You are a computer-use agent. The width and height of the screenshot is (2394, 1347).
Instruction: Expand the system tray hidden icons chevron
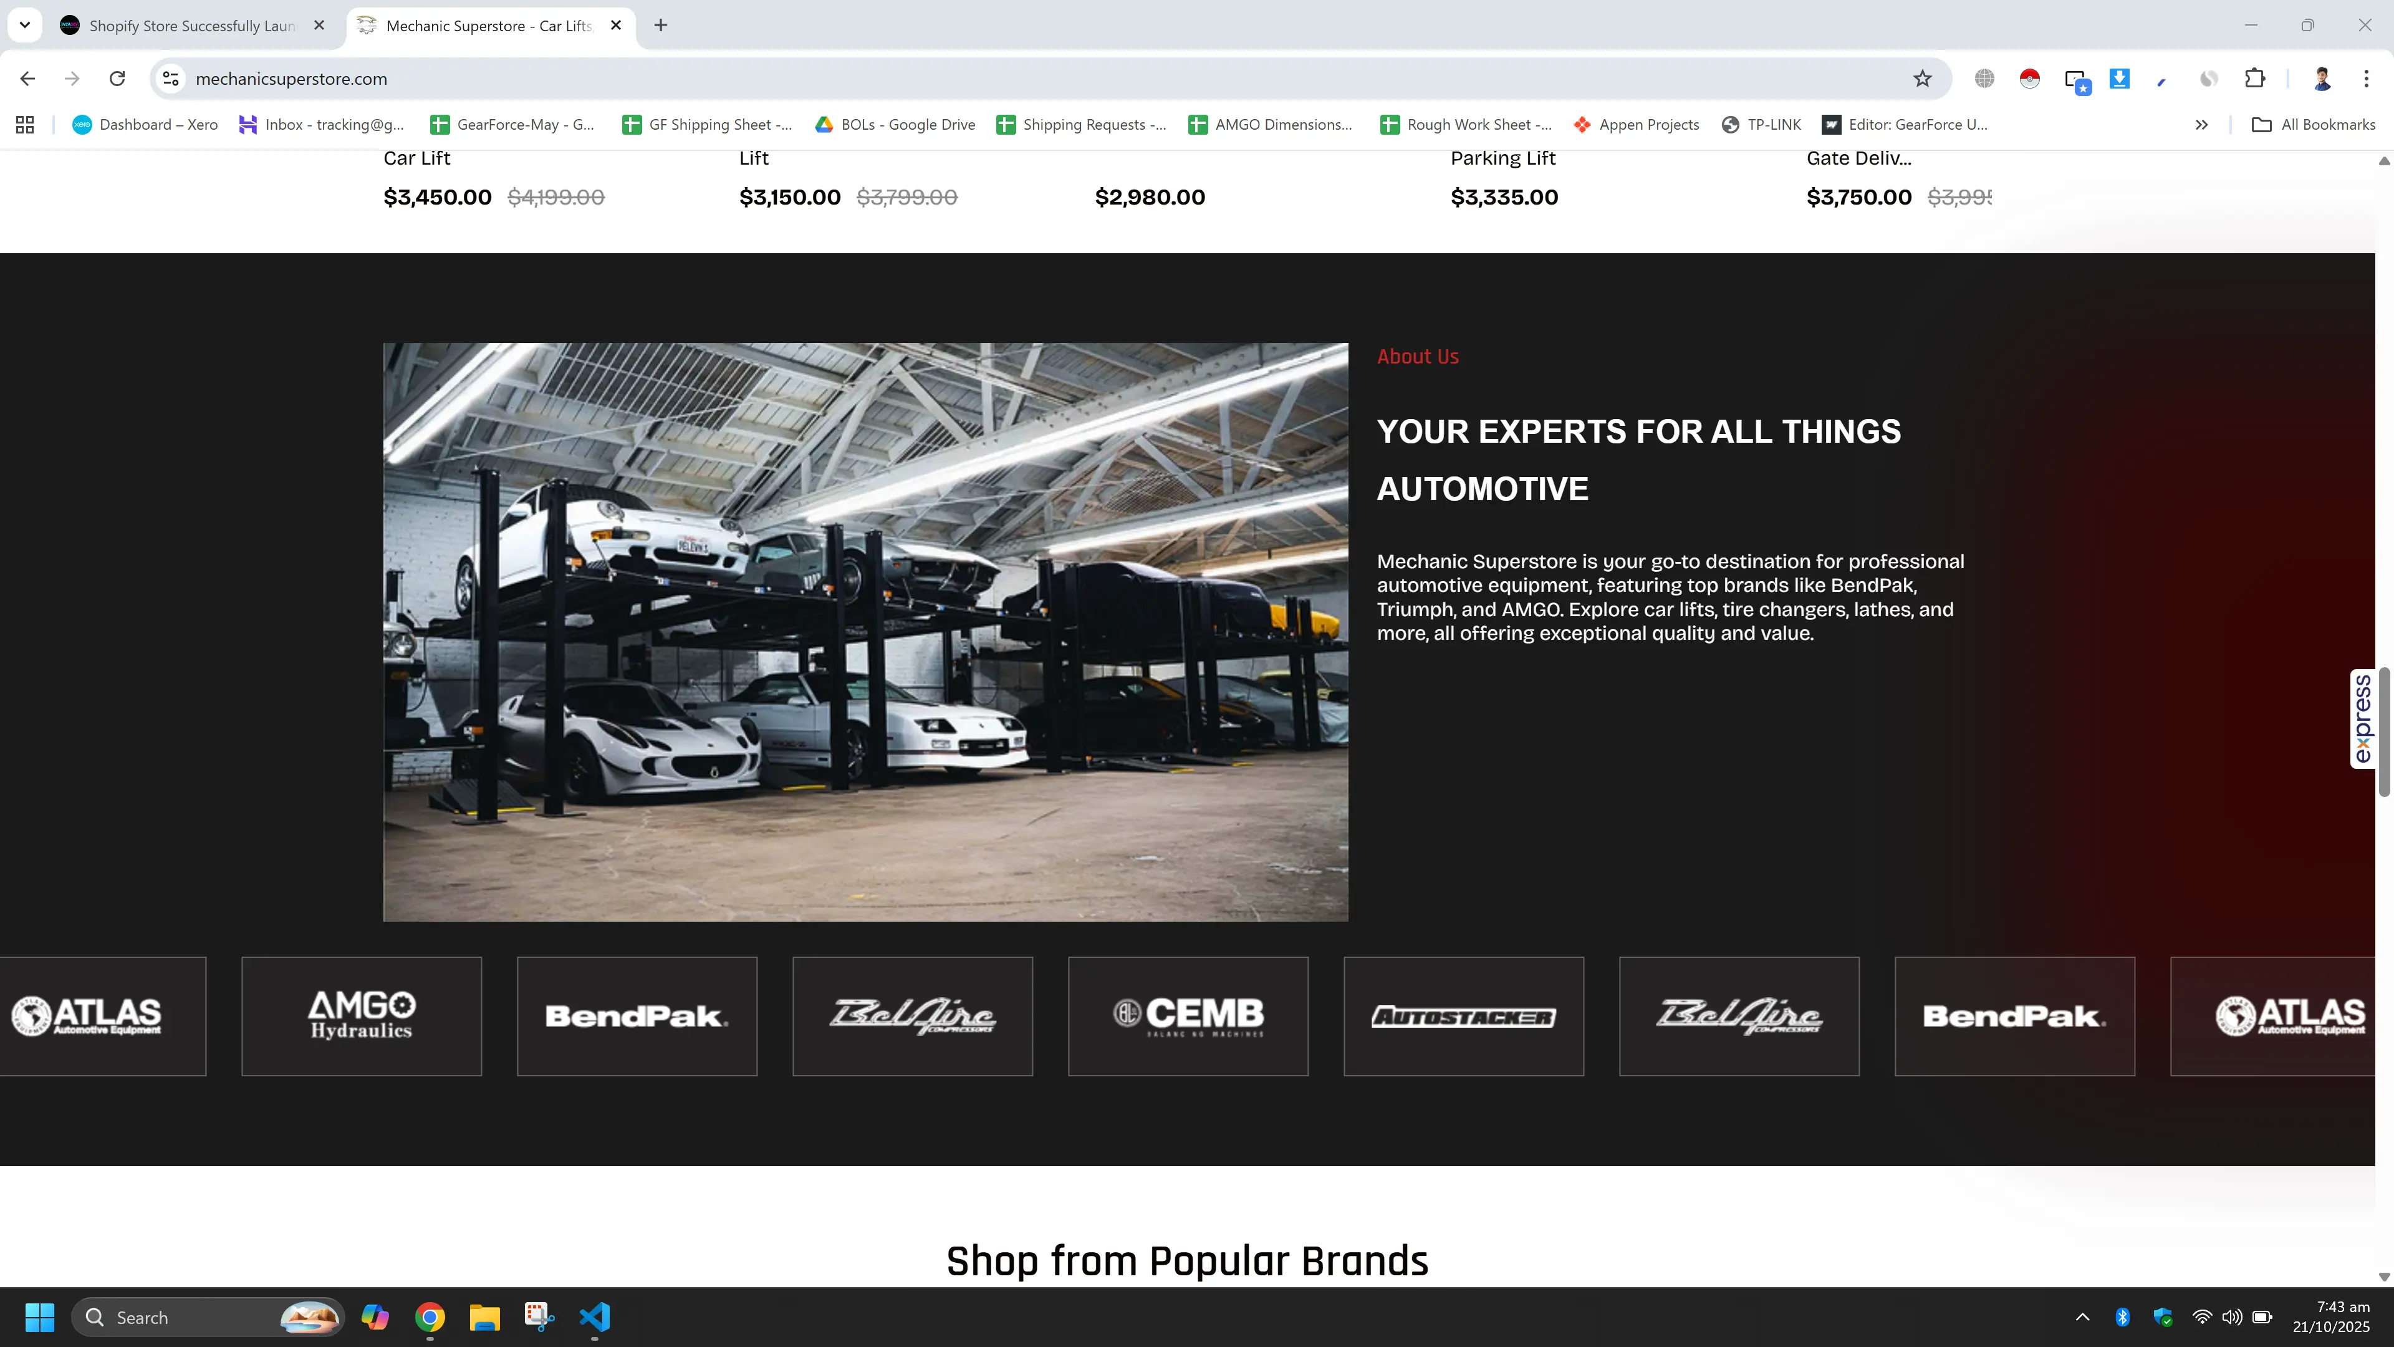(x=2083, y=1317)
